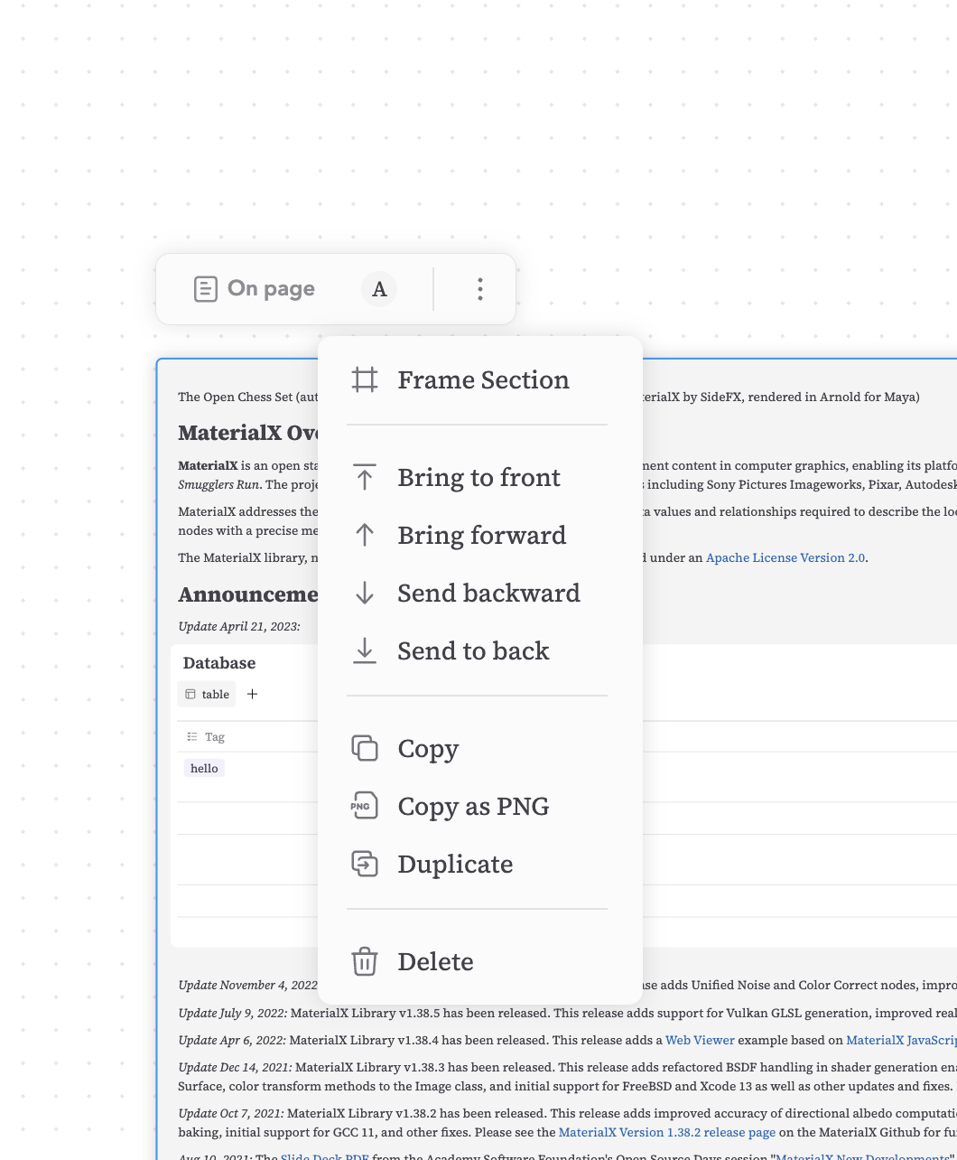The height and width of the screenshot is (1160, 957).
Task: Add a new view with the plus button
Action: pos(252,694)
